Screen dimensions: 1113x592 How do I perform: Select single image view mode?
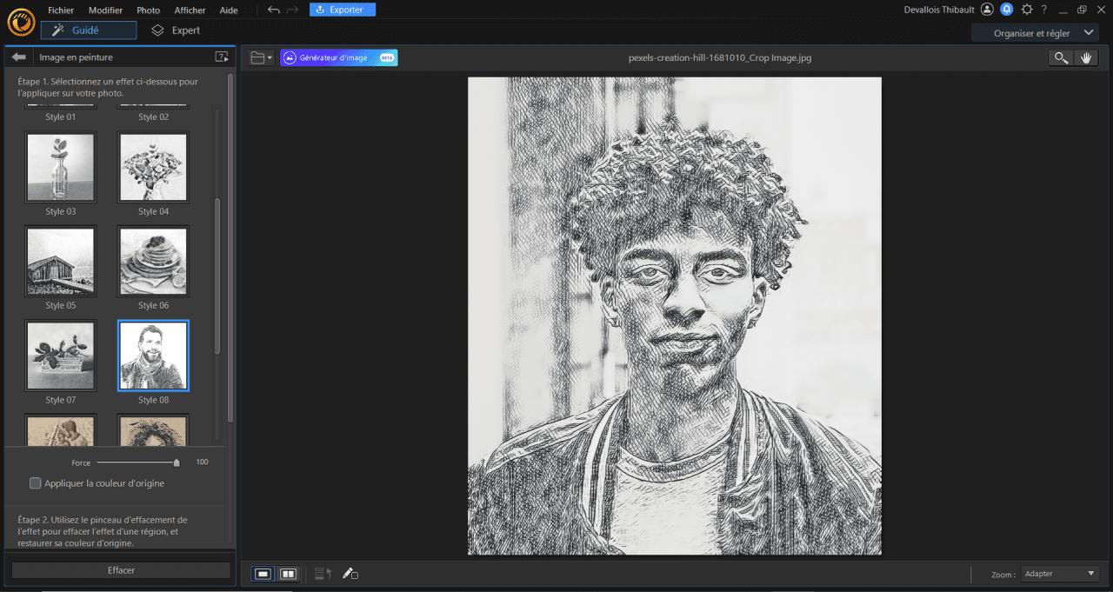pyautogui.click(x=263, y=574)
